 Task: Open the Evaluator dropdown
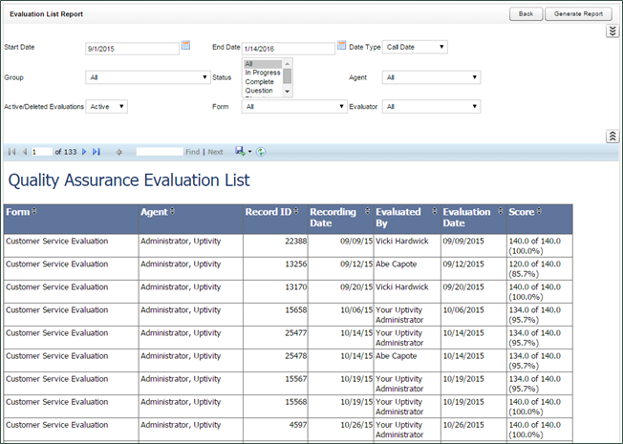click(x=430, y=107)
